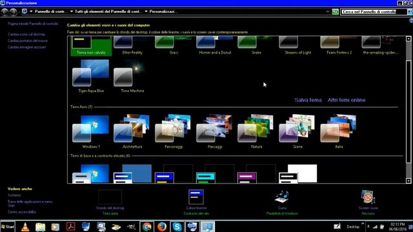Open Skype from the taskbar
This screenshot has width=413, height=232.
pyautogui.click(x=177, y=227)
